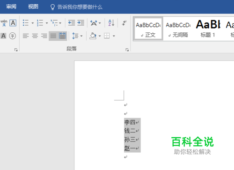Viewport: 234px width, 170px height.
Task: Click the Character Border icon
Action: coord(13,23)
